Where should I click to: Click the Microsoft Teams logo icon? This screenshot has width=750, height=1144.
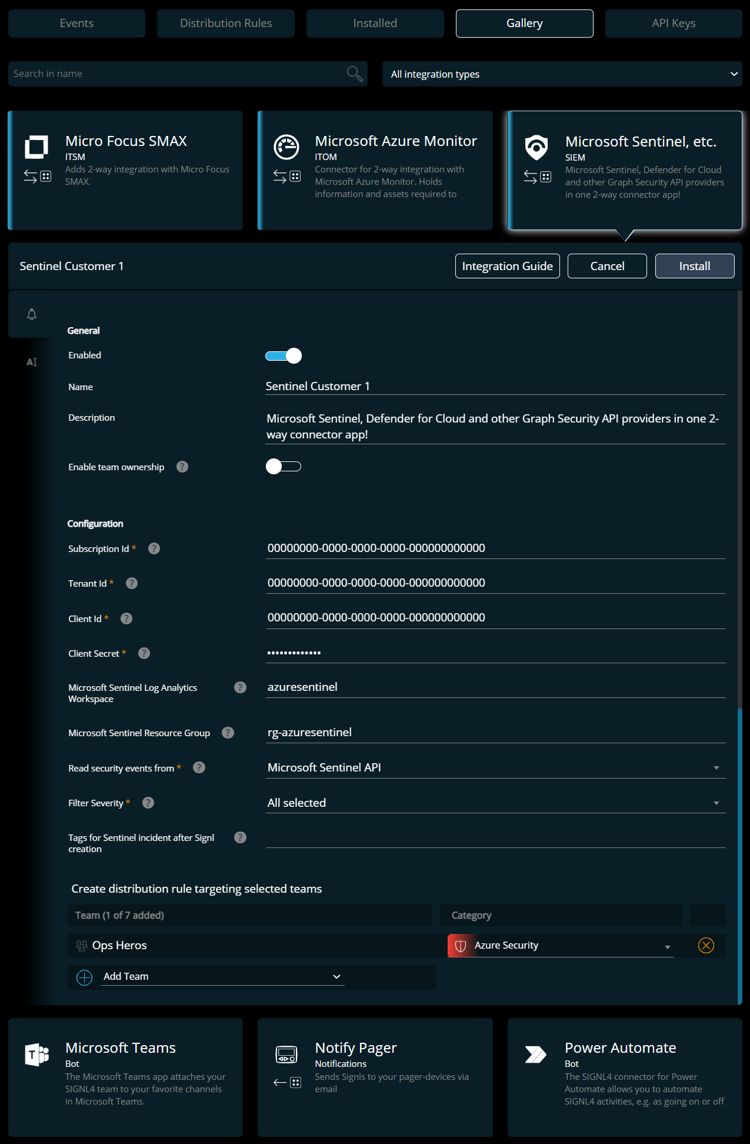tap(36, 1054)
